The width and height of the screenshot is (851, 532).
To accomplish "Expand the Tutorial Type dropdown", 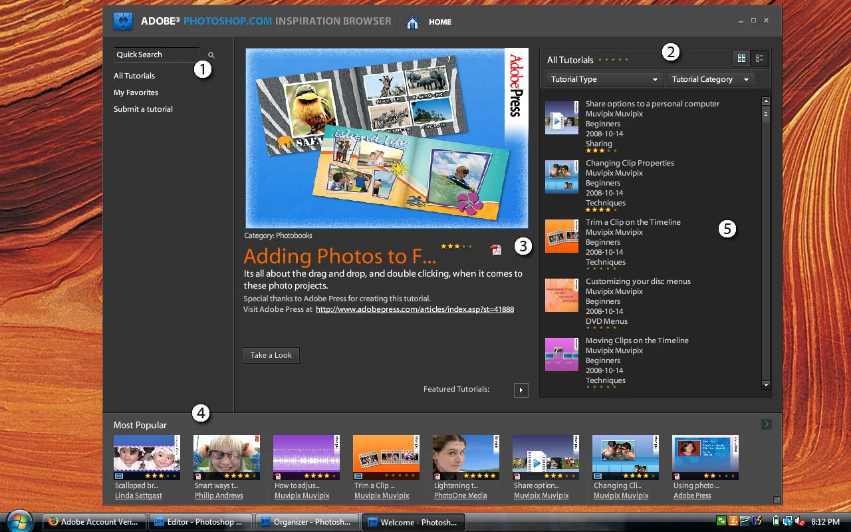I will pyautogui.click(x=604, y=79).
